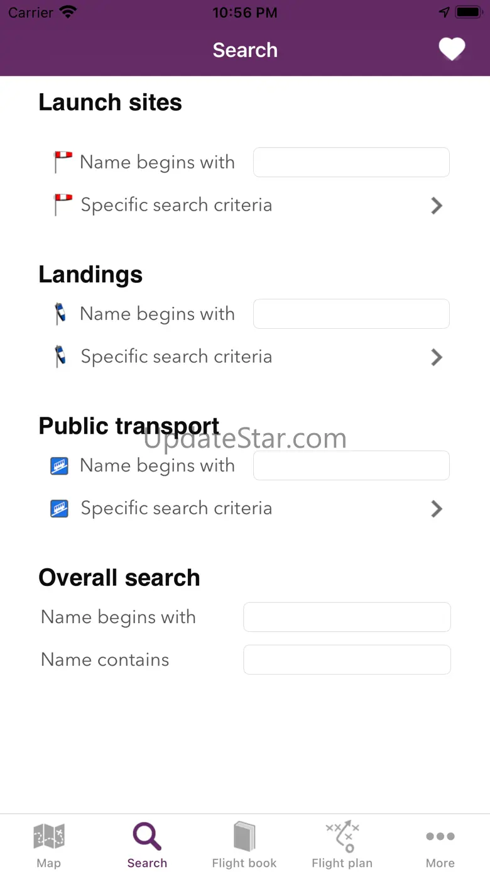Focus Overall search Name begins with field
Screen dimensions: 490x872
pos(347,617)
